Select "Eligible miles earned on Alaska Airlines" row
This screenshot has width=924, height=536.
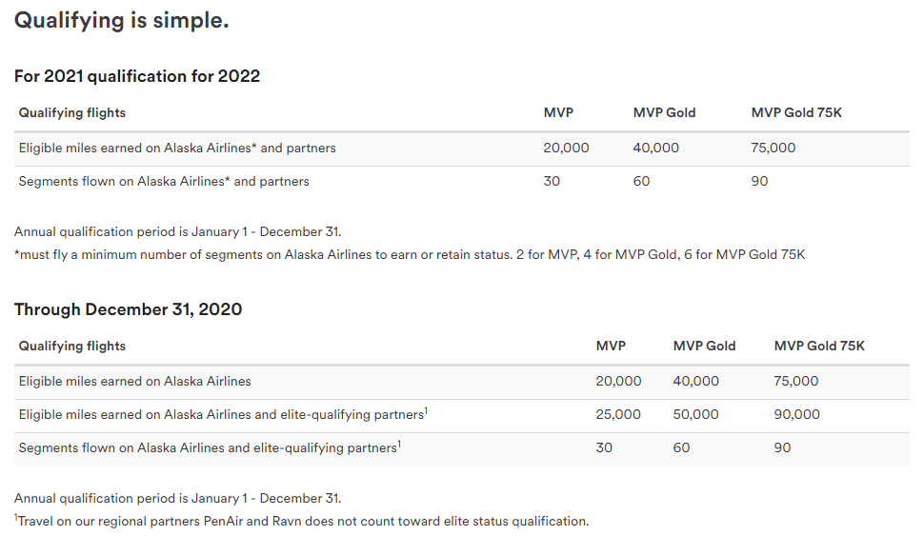point(461,382)
